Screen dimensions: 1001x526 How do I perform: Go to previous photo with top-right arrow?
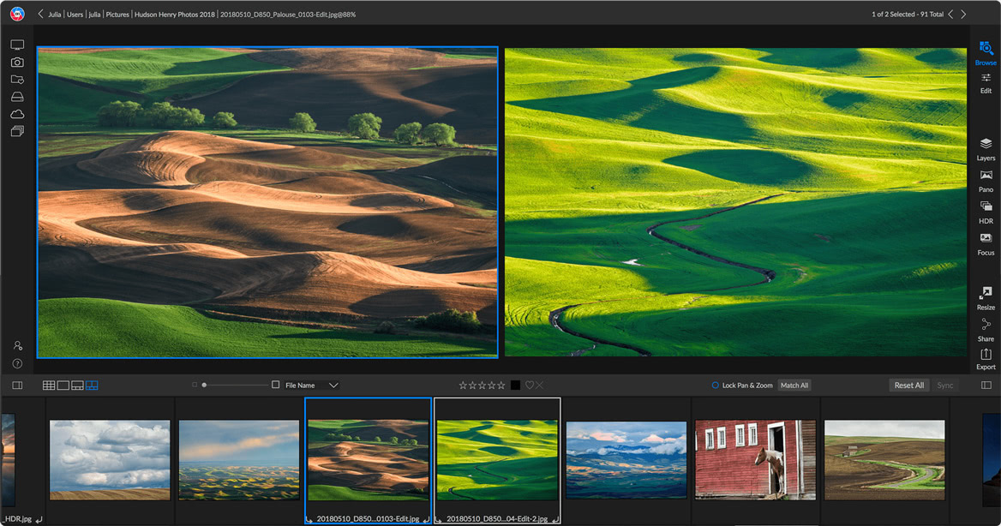click(x=950, y=14)
